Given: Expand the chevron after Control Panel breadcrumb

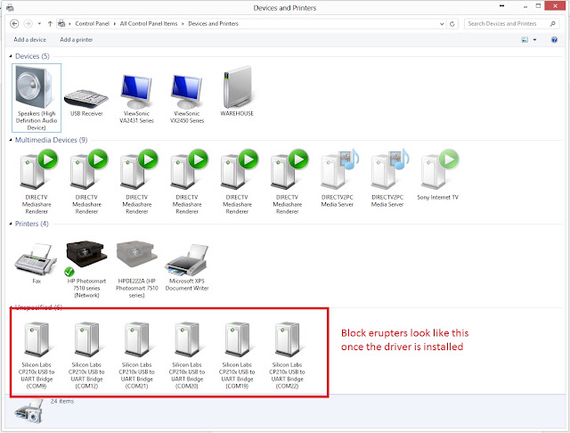Looking at the screenshot, I should click(x=115, y=24).
